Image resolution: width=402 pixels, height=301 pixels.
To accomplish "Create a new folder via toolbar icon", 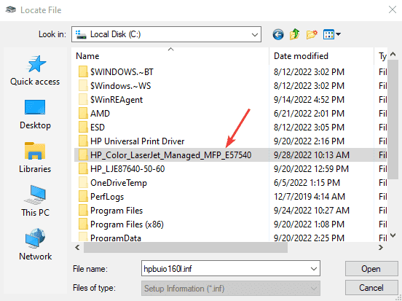I will (312, 34).
